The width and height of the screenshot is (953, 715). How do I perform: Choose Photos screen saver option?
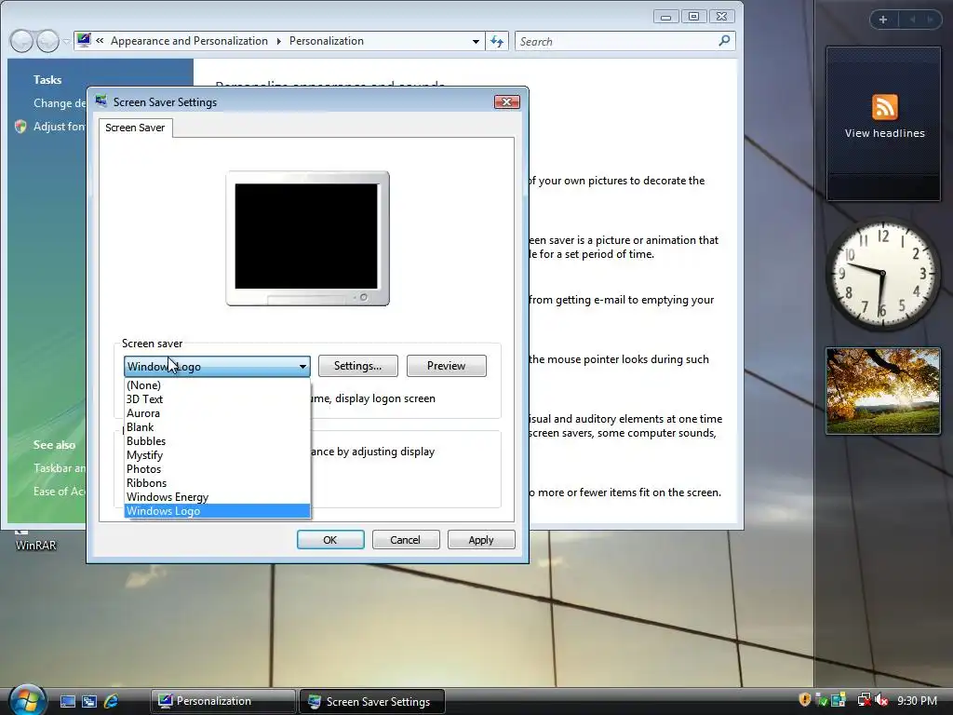[217, 469]
